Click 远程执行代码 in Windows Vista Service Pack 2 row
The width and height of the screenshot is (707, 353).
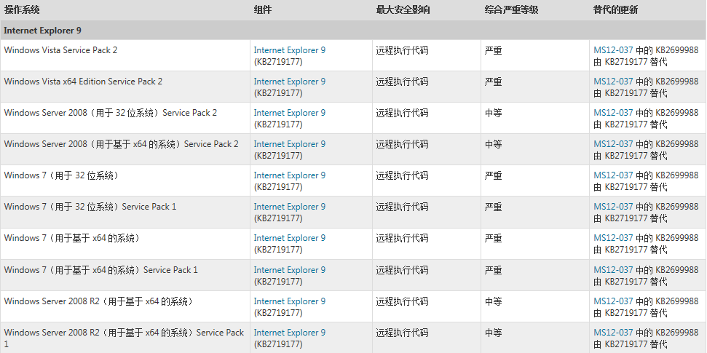(x=402, y=50)
